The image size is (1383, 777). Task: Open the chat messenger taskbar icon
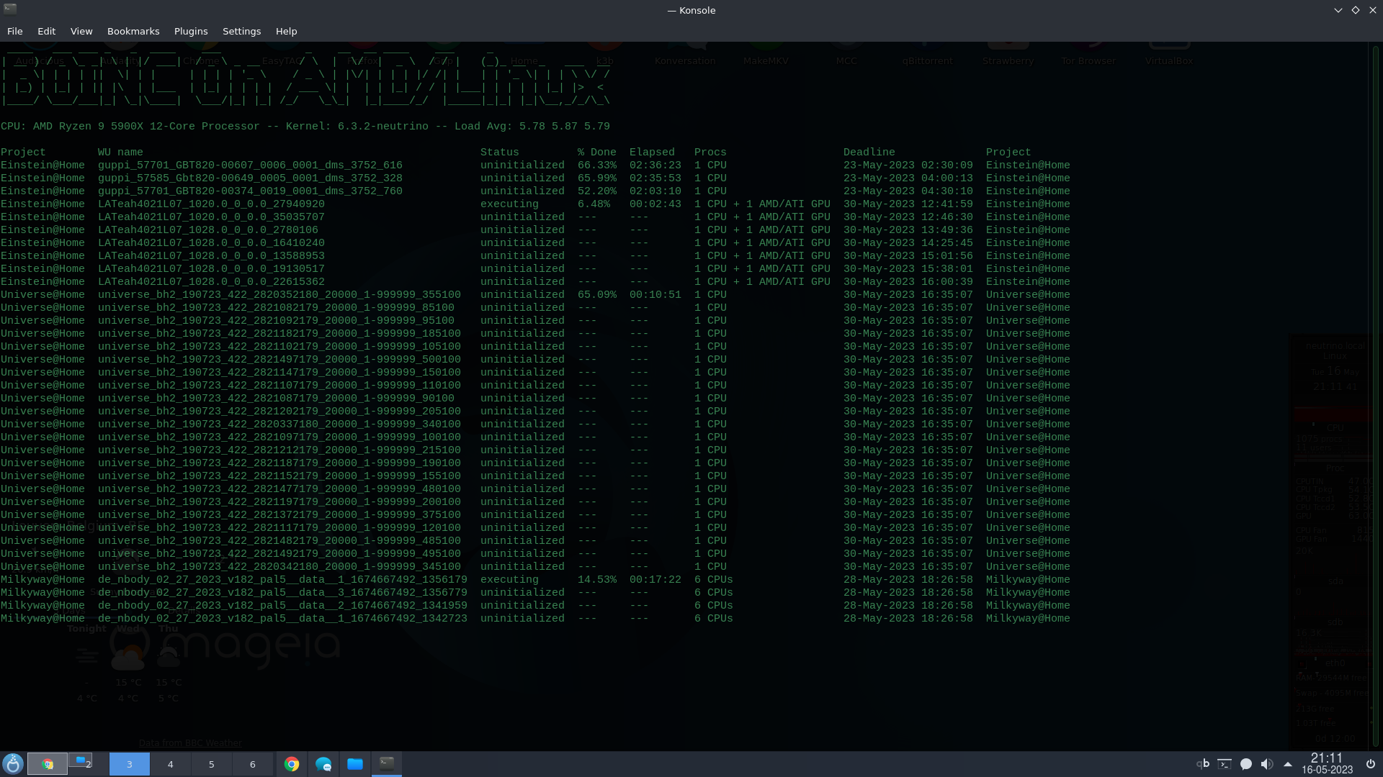(x=323, y=764)
